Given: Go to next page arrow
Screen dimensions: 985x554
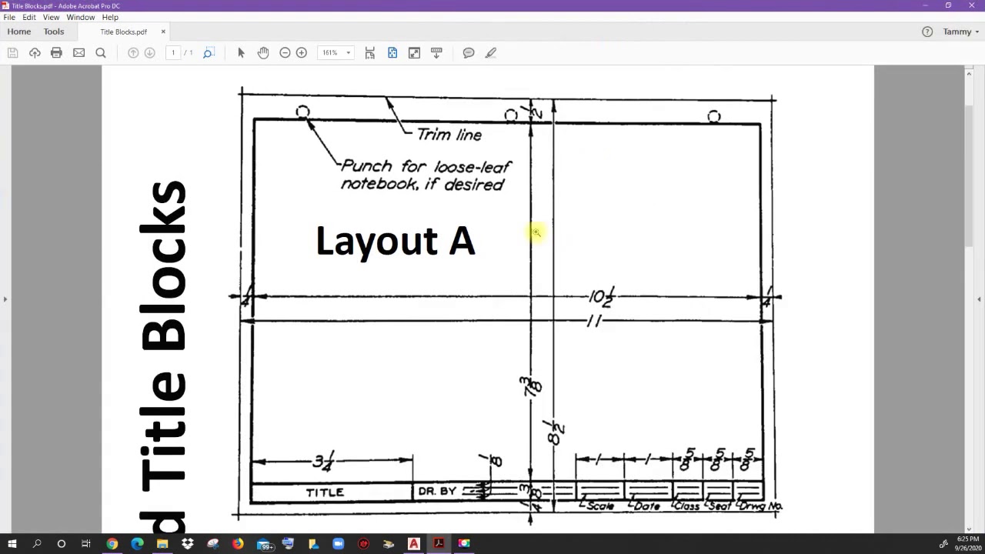Looking at the screenshot, I should pyautogui.click(x=150, y=52).
